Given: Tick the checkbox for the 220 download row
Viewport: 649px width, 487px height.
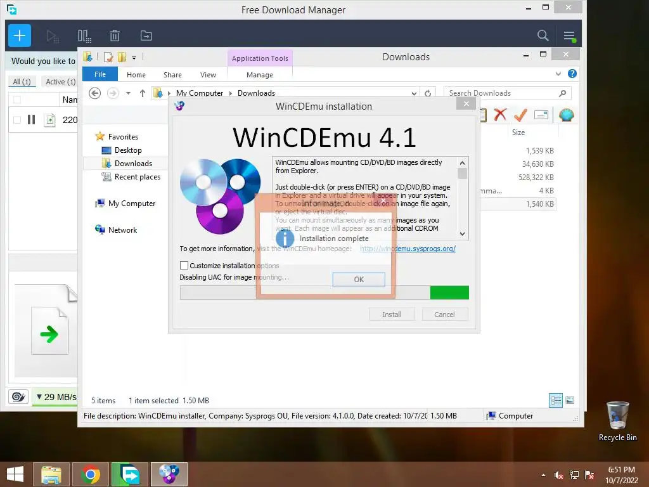Looking at the screenshot, I should 17,120.
